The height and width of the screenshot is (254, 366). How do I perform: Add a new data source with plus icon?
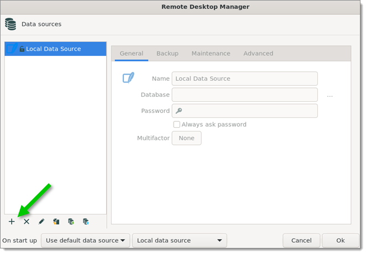coord(12,221)
